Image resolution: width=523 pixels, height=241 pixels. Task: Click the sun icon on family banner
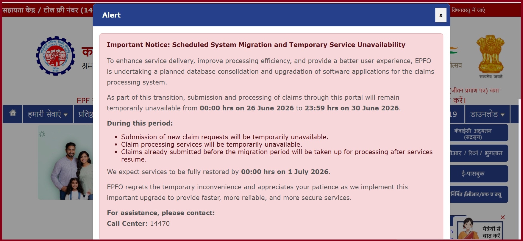point(42,134)
